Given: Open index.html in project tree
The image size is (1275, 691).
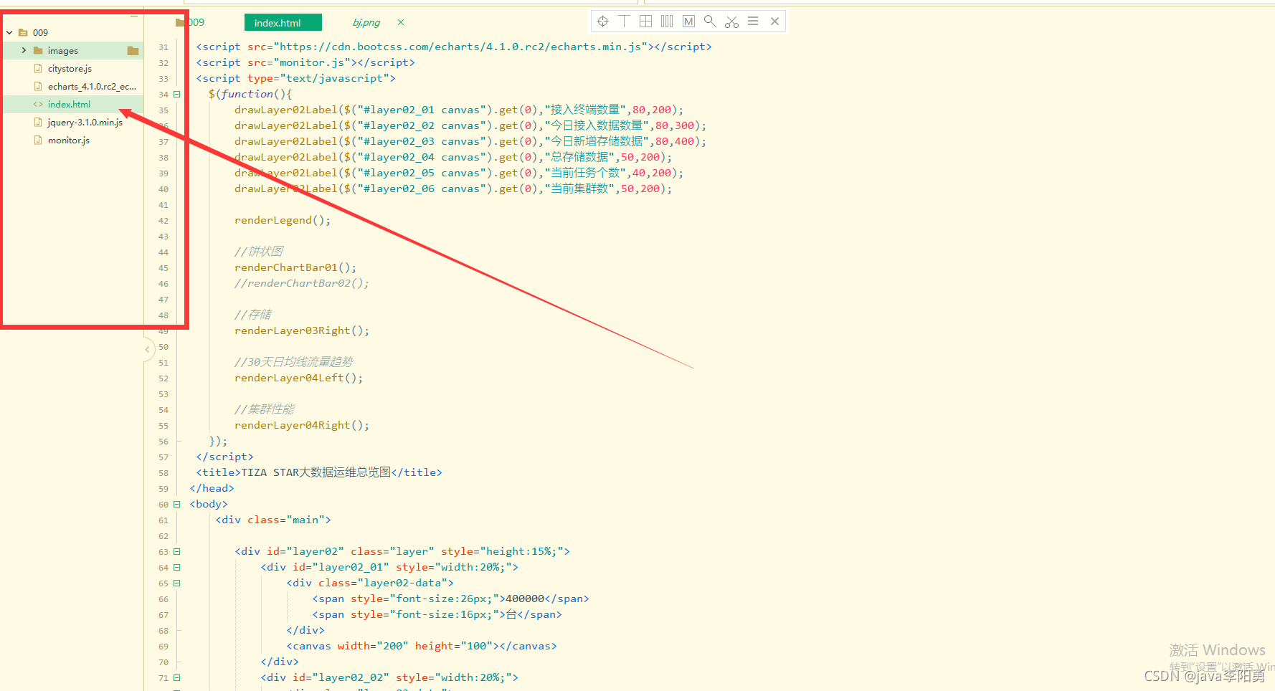Looking at the screenshot, I should point(69,105).
